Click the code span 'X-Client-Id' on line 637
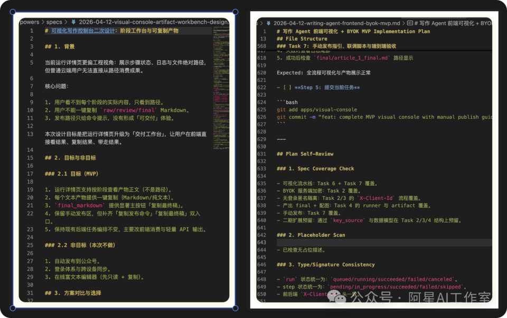Image resolution: width=507 pixels, height=318 pixels. pos(376,198)
